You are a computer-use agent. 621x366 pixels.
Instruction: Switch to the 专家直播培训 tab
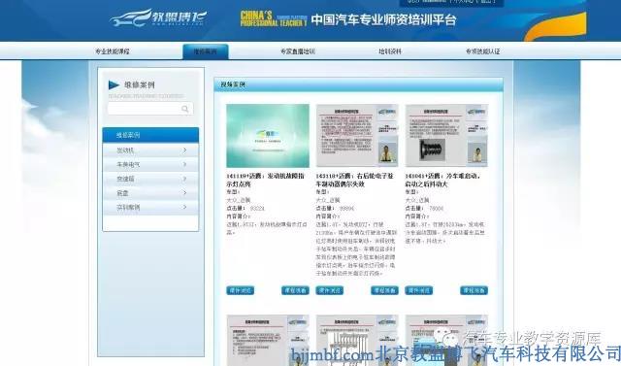(x=298, y=51)
